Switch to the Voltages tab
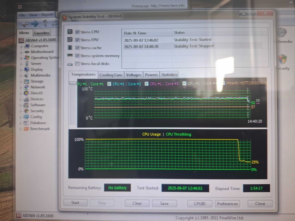The image size is (295, 221). tap(133, 75)
